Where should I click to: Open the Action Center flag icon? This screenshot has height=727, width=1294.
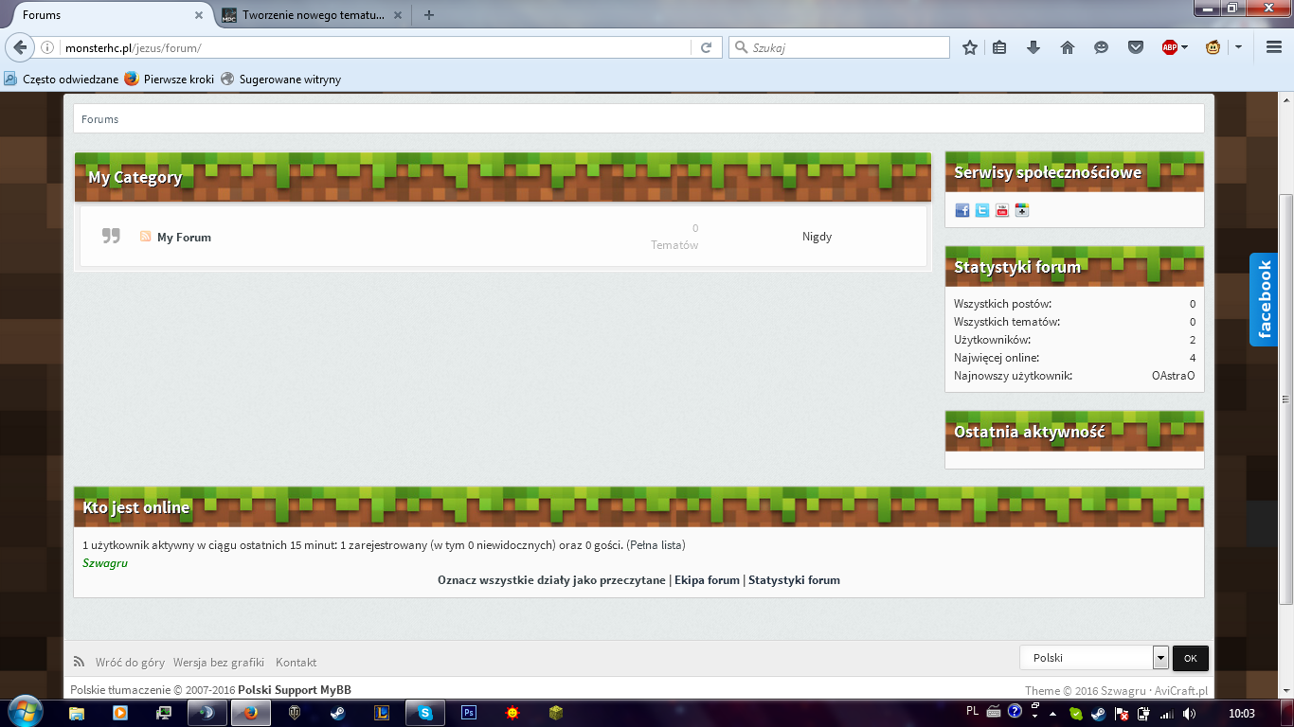1121,713
